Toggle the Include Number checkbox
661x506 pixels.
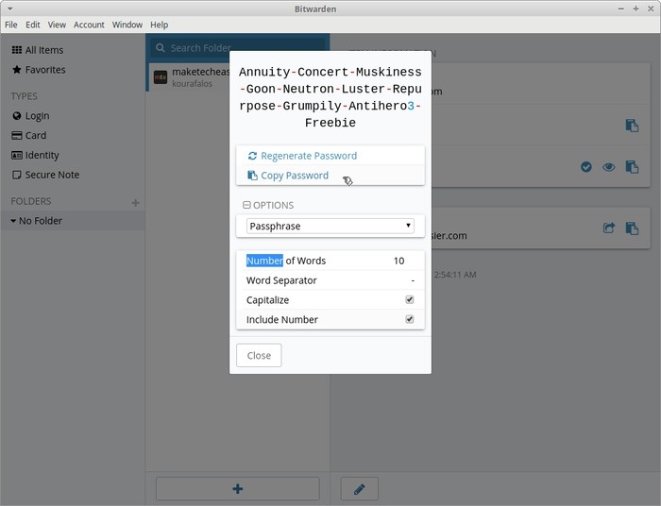[409, 319]
